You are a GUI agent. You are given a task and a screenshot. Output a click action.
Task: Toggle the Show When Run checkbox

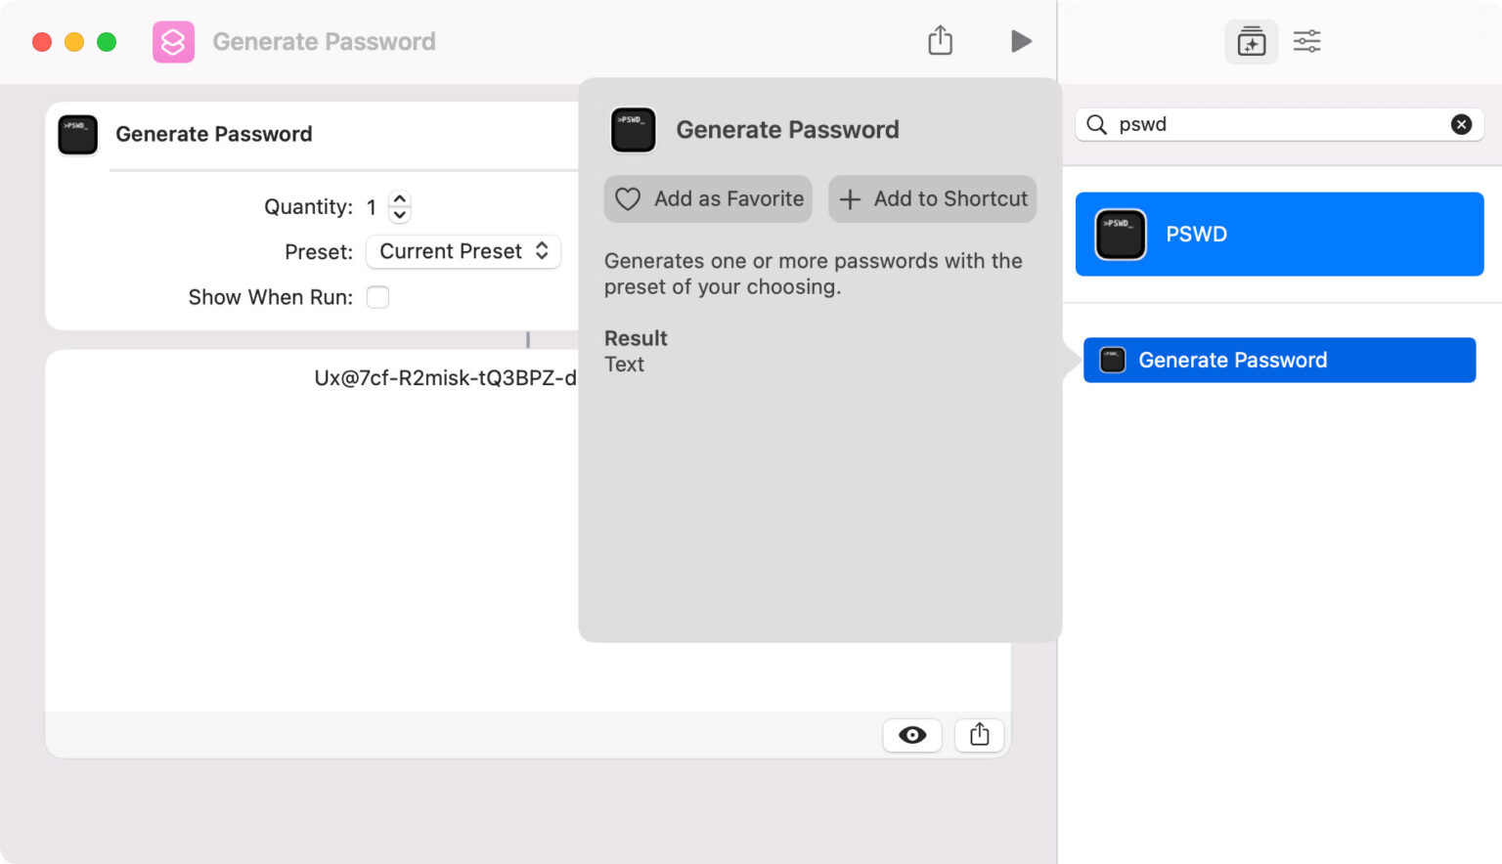pos(377,297)
